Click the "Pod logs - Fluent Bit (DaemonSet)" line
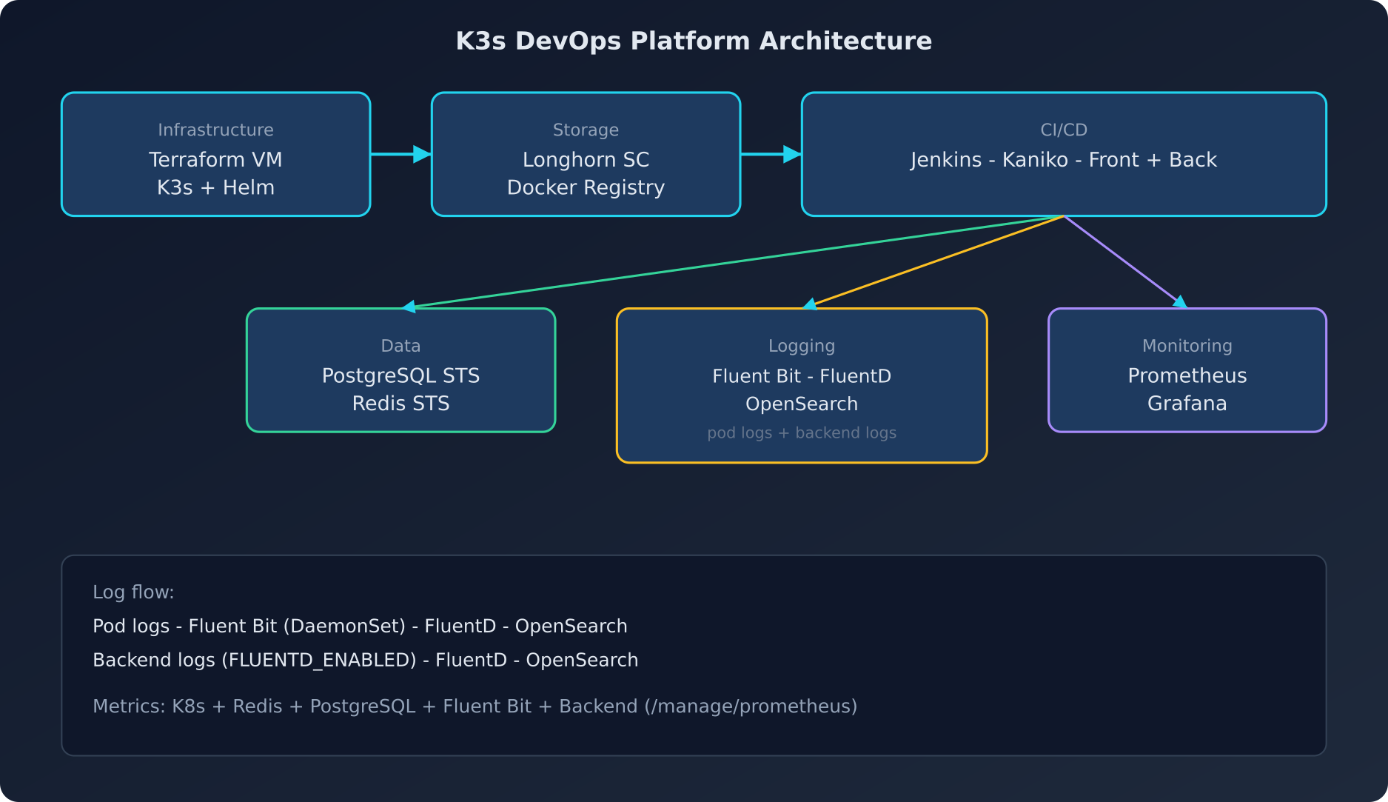The width and height of the screenshot is (1388, 802). tap(360, 626)
